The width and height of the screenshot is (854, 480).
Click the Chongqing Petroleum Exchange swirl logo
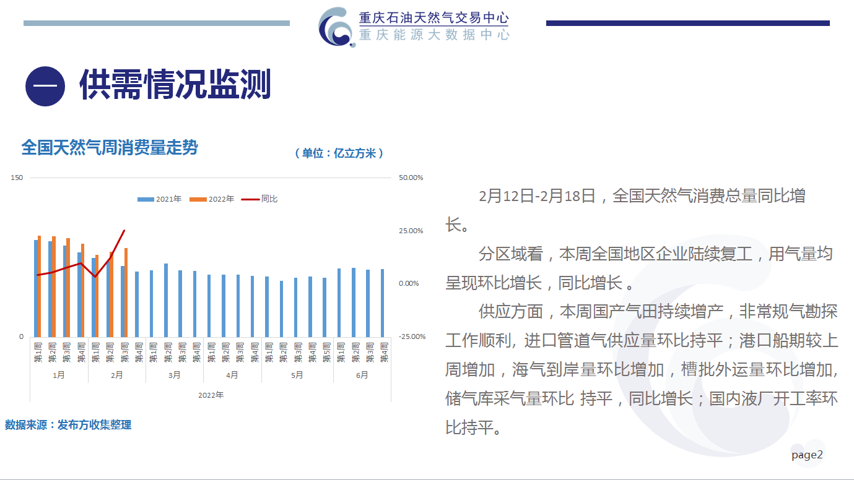[338, 27]
